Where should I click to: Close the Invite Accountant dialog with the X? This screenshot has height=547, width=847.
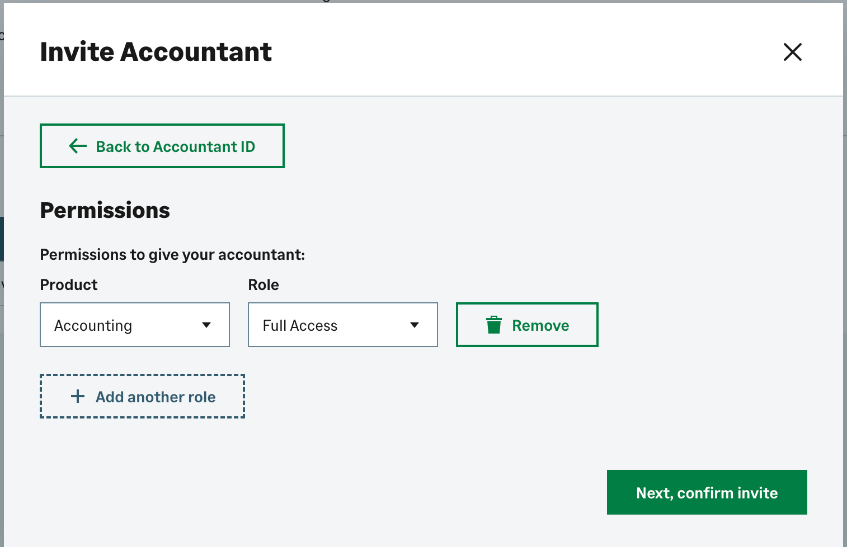point(793,52)
